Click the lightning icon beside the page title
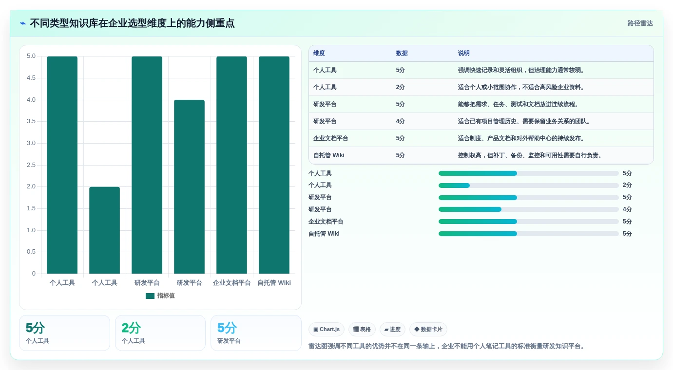 23,23
